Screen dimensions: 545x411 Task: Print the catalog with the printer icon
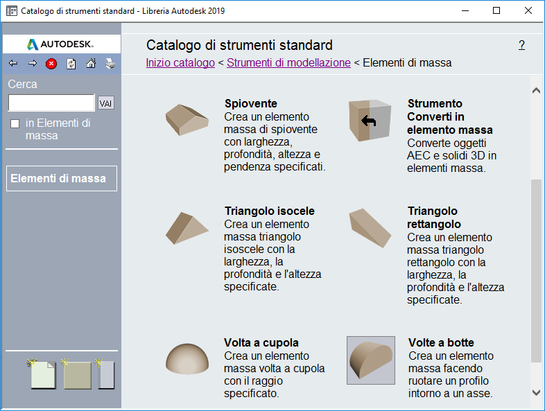click(x=110, y=64)
